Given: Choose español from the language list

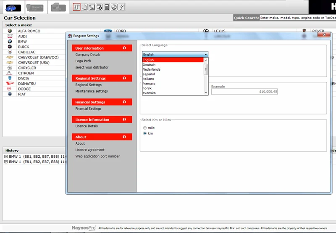Looking at the screenshot, I should click(173, 74).
